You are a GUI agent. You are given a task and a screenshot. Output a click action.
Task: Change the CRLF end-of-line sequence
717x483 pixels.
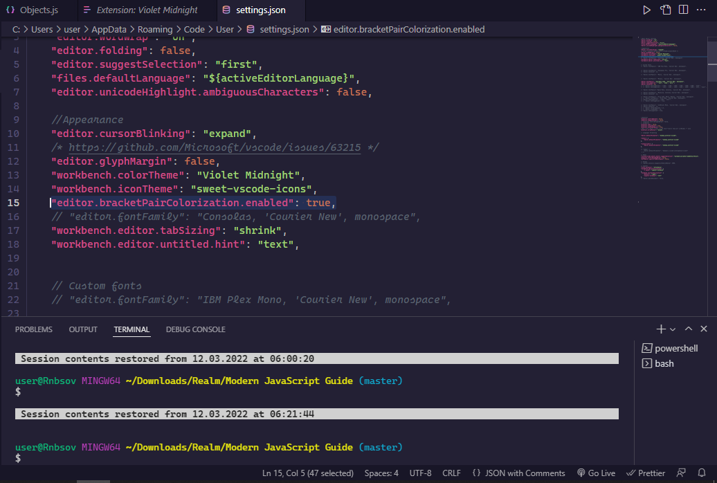[451, 473]
